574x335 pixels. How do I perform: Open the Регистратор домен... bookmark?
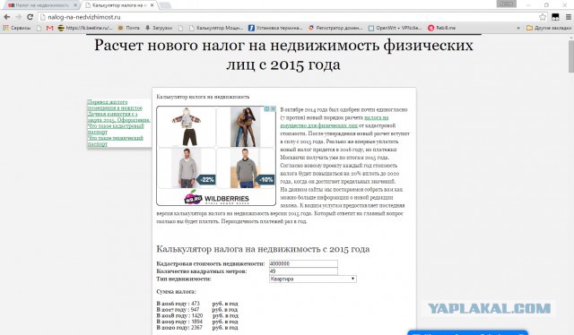coord(335,28)
